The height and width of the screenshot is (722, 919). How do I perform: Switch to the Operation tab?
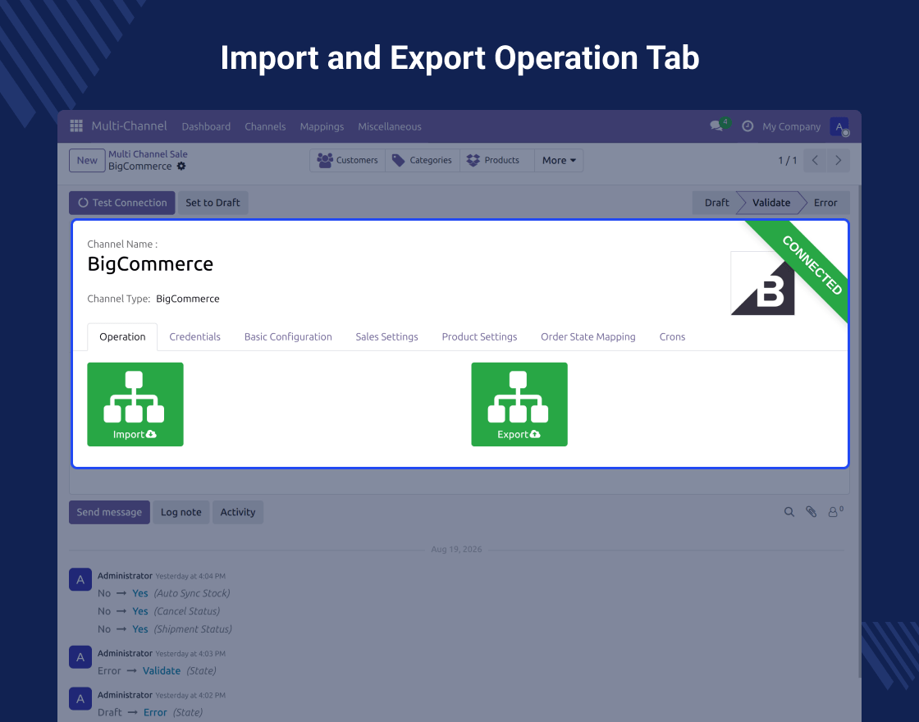point(122,337)
